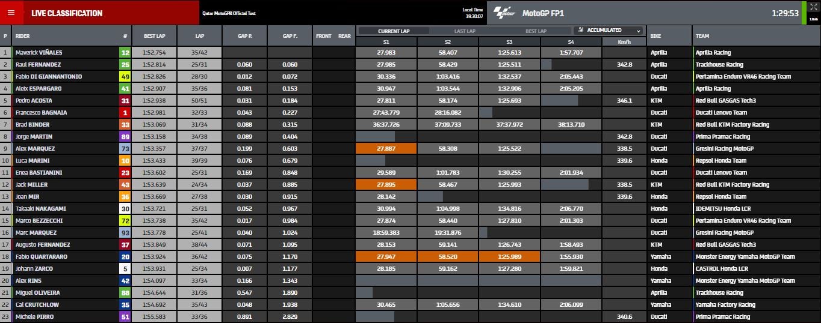
Task: Select rider Cal CRUTCHLOW
Action: [37, 304]
